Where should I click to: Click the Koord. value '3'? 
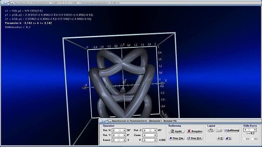point(128,140)
